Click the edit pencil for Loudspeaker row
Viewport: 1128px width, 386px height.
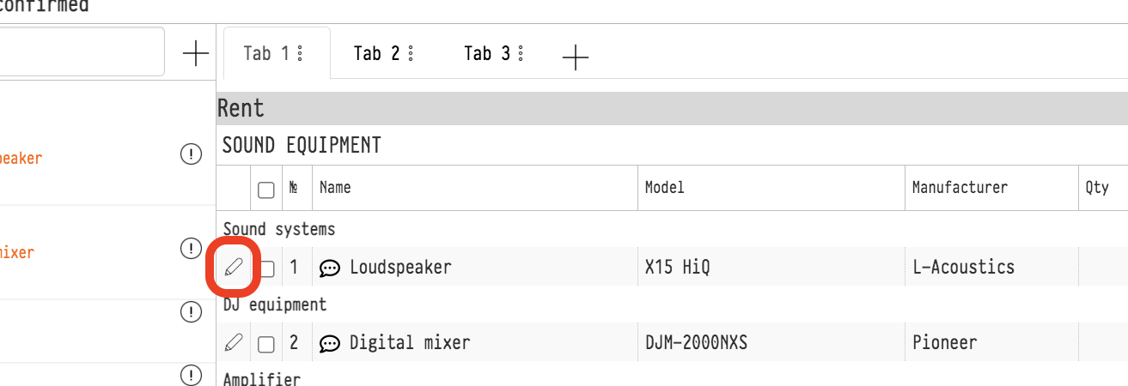coord(233,268)
